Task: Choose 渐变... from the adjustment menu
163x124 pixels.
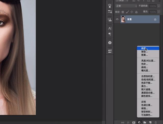Action: (144, 52)
